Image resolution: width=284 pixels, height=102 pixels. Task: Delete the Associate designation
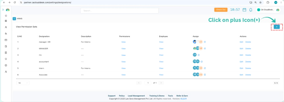[248, 75]
